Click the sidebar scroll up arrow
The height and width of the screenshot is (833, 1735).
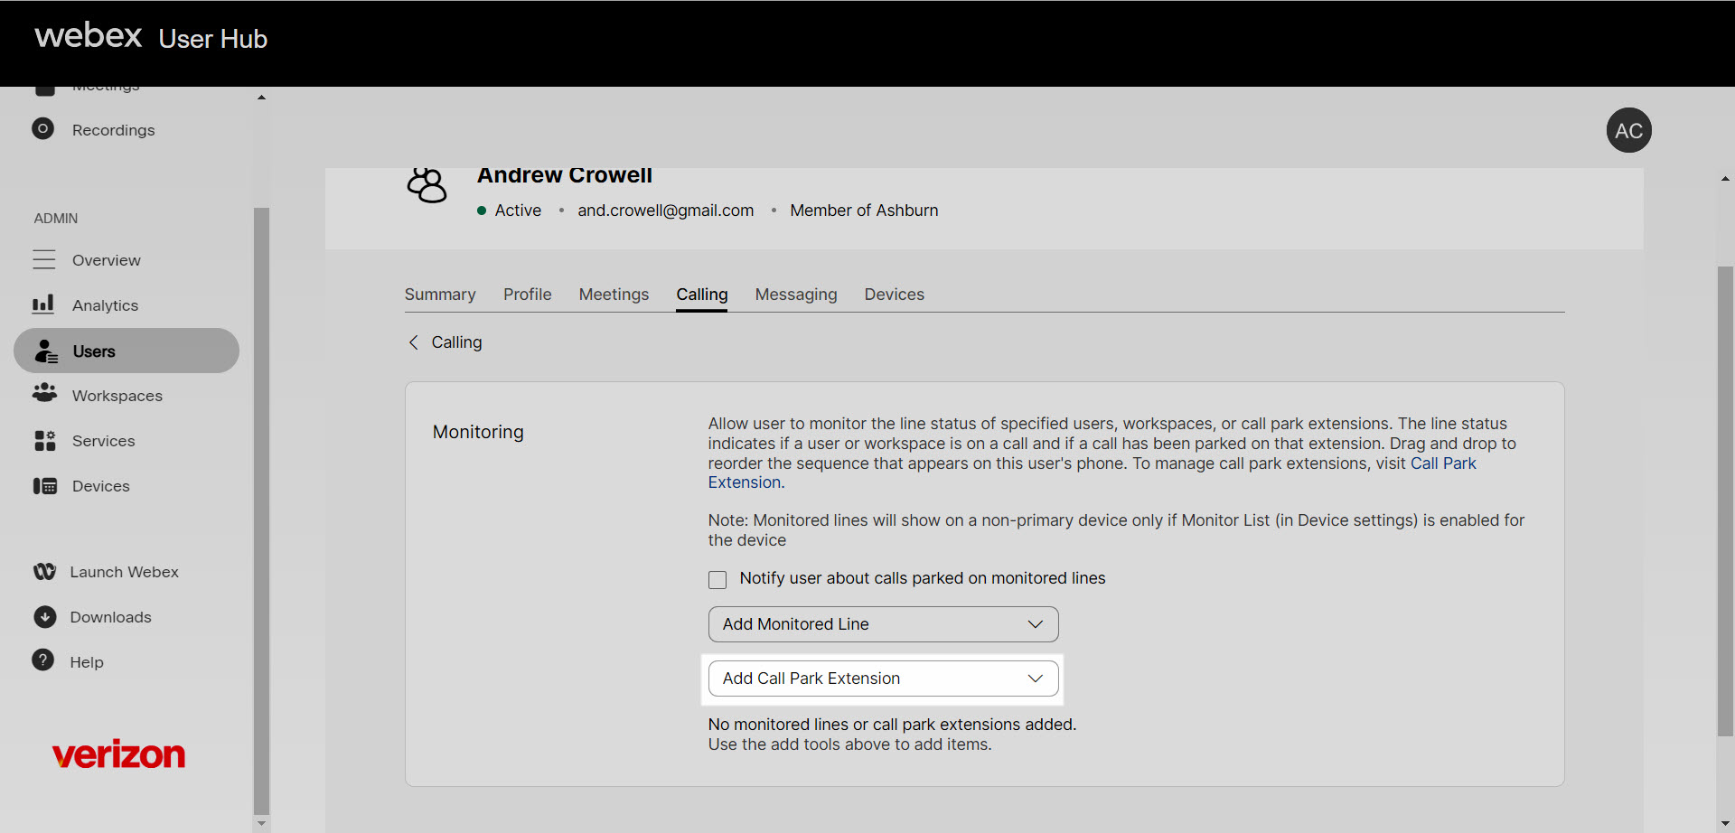tap(261, 98)
